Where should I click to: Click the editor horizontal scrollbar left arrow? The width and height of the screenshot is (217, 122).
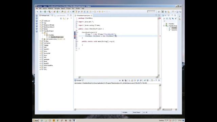(79, 77)
